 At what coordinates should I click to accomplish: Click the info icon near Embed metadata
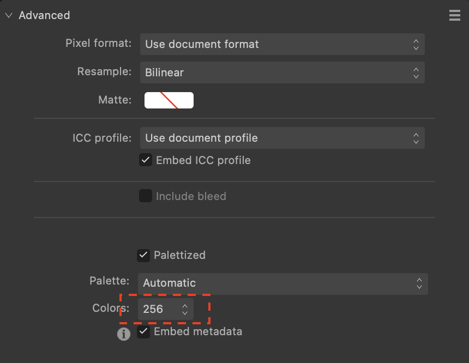[124, 334]
